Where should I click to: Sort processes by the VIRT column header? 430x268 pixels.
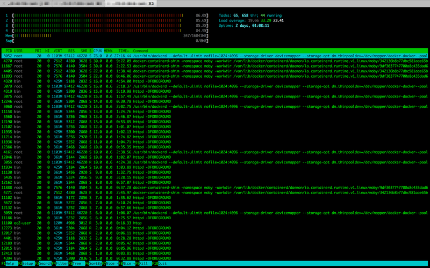tap(58, 51)
